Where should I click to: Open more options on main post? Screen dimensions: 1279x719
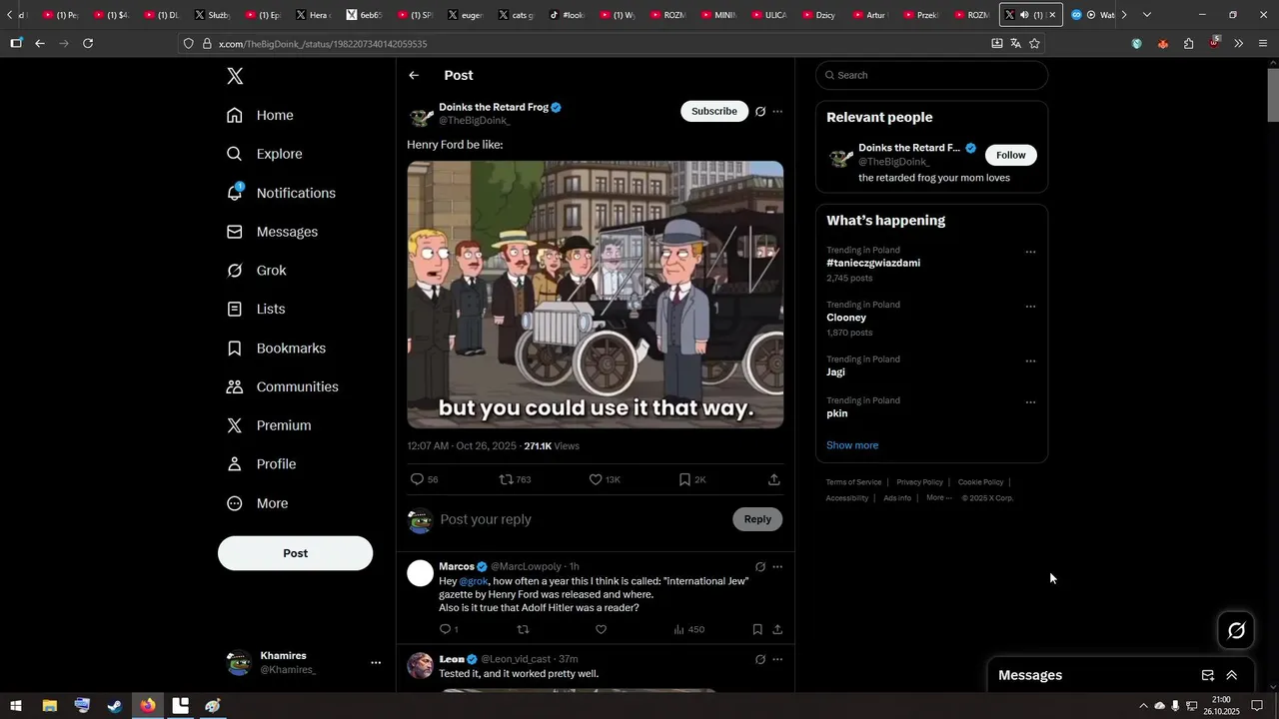(777, 111)
